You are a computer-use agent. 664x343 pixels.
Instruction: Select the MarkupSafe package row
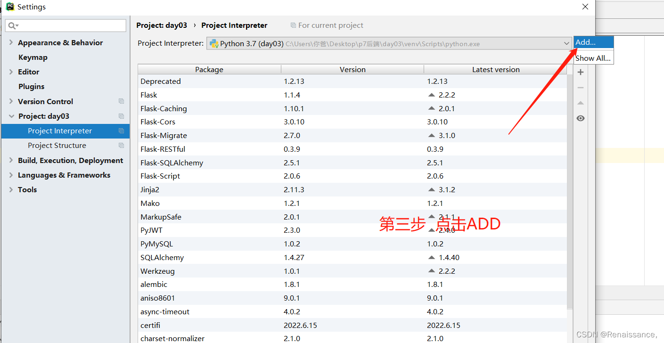point(352,217)
